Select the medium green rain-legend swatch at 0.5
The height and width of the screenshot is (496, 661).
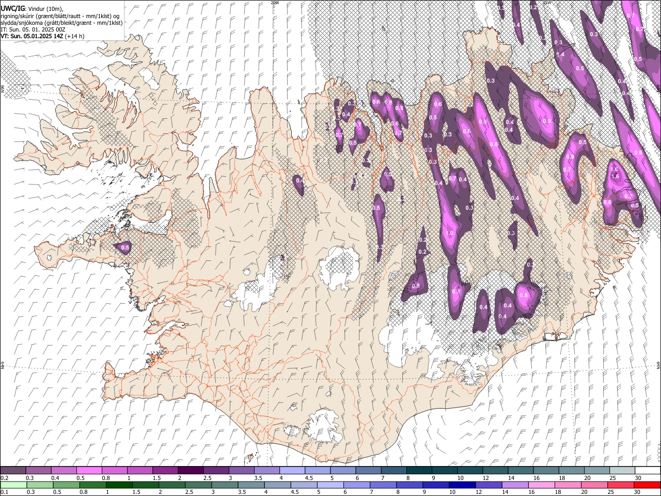pos(66,485)
